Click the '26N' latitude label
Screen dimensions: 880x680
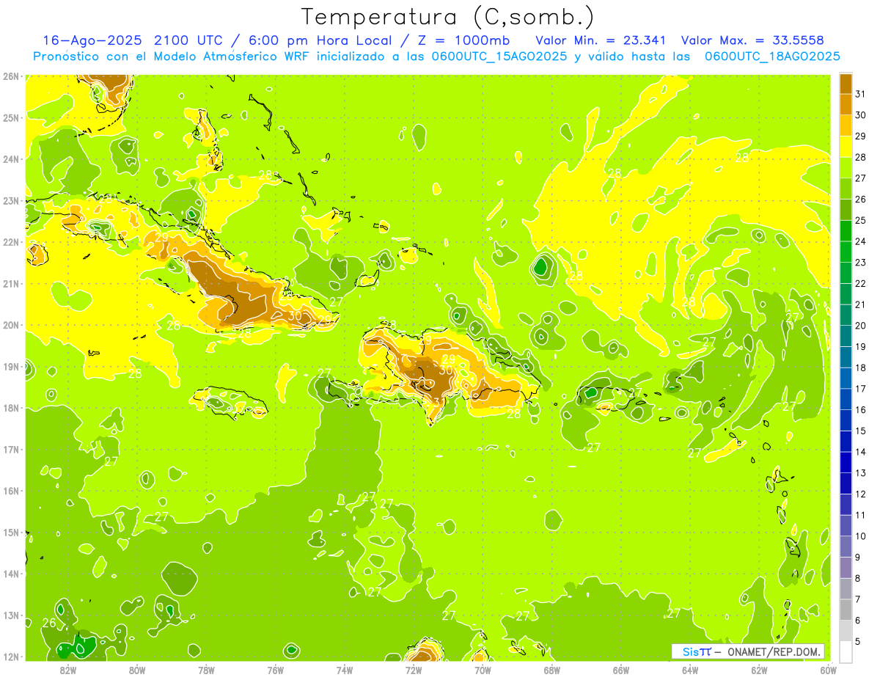click(x=11, y=76)
